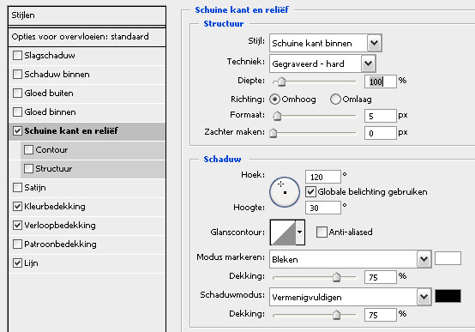This screenshot has height=332, width=475.
Task: Select the Omlaag direction radio button
Action: pos(335,100)
